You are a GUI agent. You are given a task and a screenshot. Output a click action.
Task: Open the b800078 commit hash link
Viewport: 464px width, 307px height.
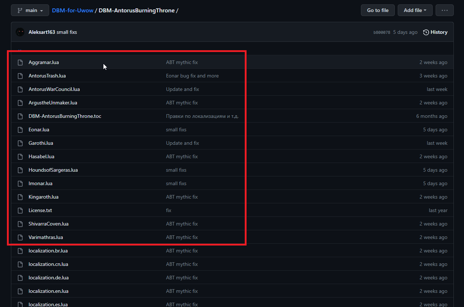coord(382,32)
